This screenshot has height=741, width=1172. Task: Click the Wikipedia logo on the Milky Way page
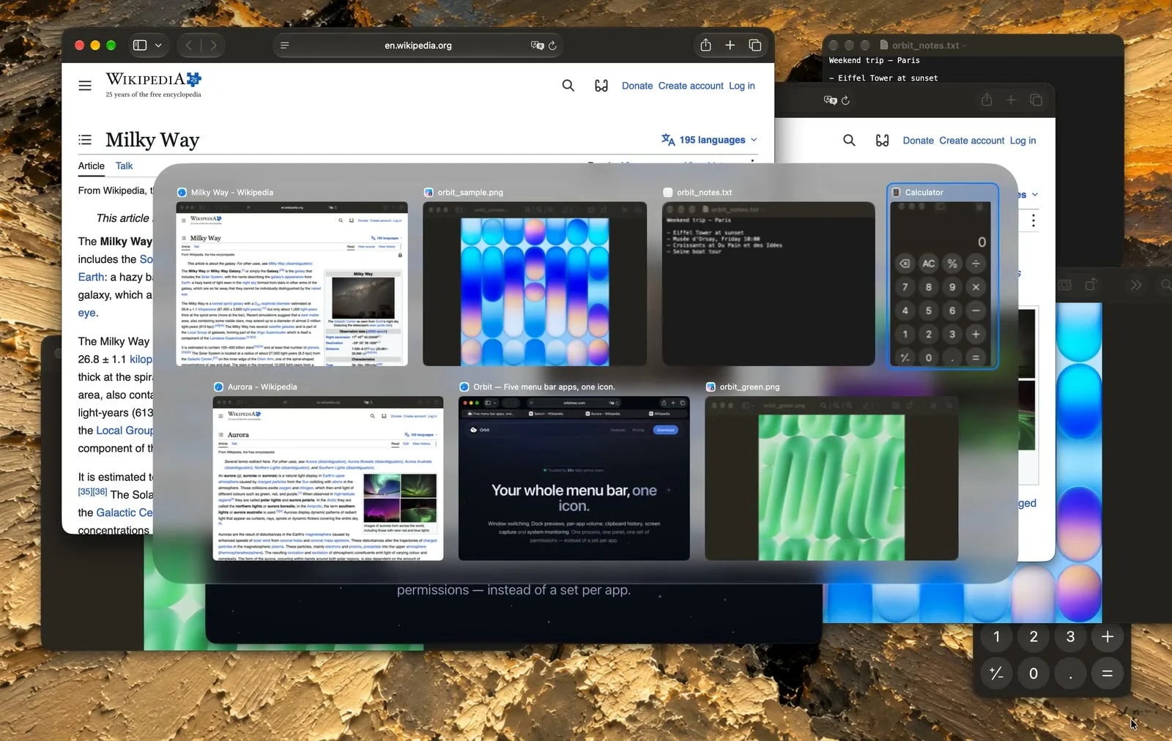point(154,84)
